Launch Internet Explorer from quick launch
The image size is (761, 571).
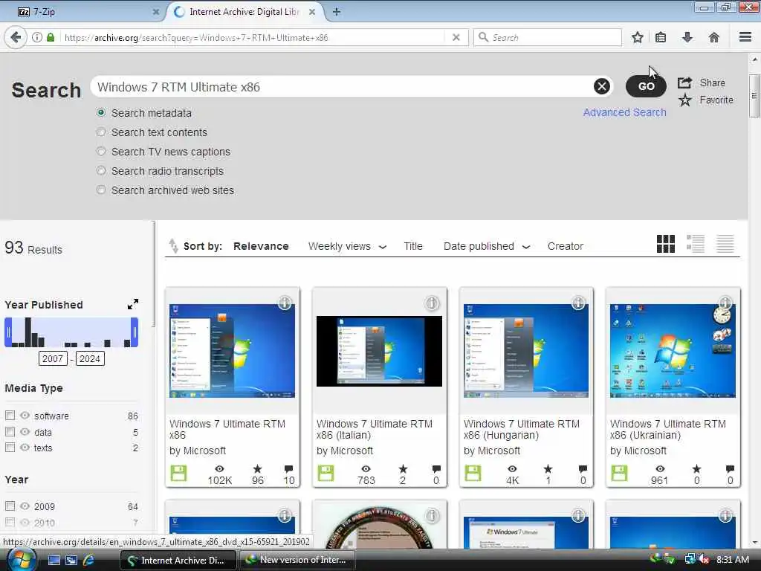coord(89,560)
